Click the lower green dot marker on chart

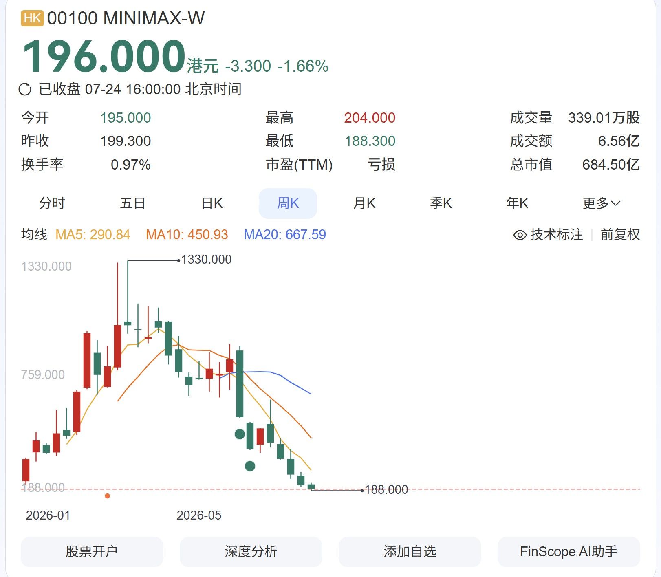point(250,466)
